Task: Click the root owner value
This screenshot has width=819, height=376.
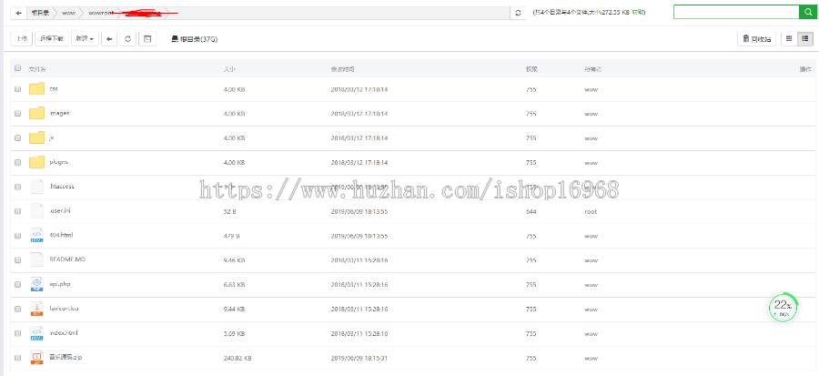Action: (591, 211)
